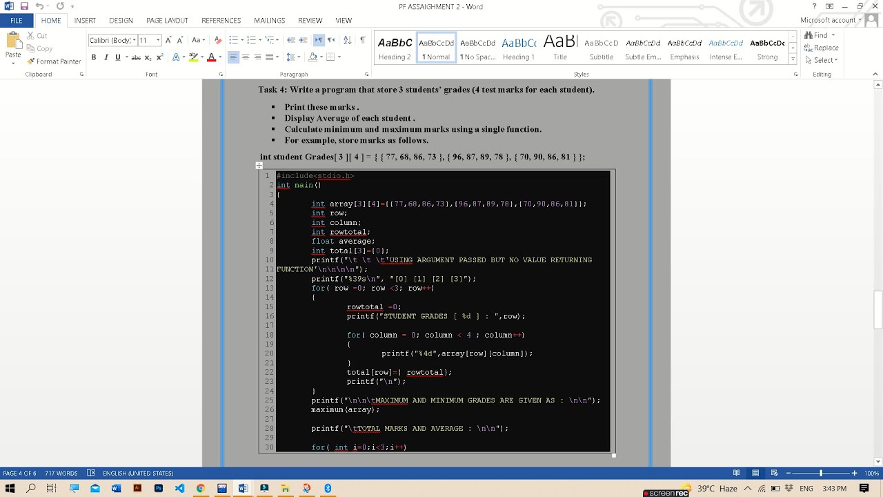This screenshot has height=497, width=883.
Task: Open the taskbar notification center
Action: [x=864, y=488]
